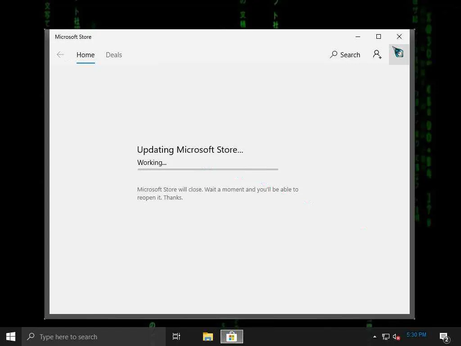Image resolution: width=461 pixels, height=346 pixels.
Task: Click the update progress bar
Action: 208,169
